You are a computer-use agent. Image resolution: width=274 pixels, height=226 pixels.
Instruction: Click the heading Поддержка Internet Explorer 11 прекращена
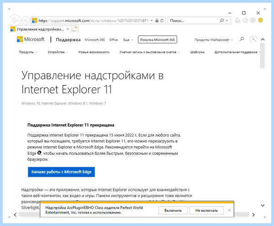tap(71, 125)
